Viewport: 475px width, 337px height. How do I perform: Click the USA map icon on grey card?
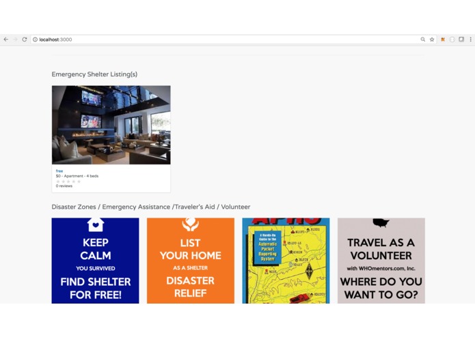coord(381,223)
